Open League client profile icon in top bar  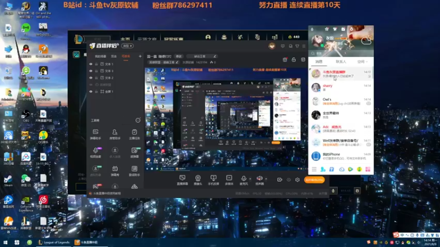click(208, 37)
